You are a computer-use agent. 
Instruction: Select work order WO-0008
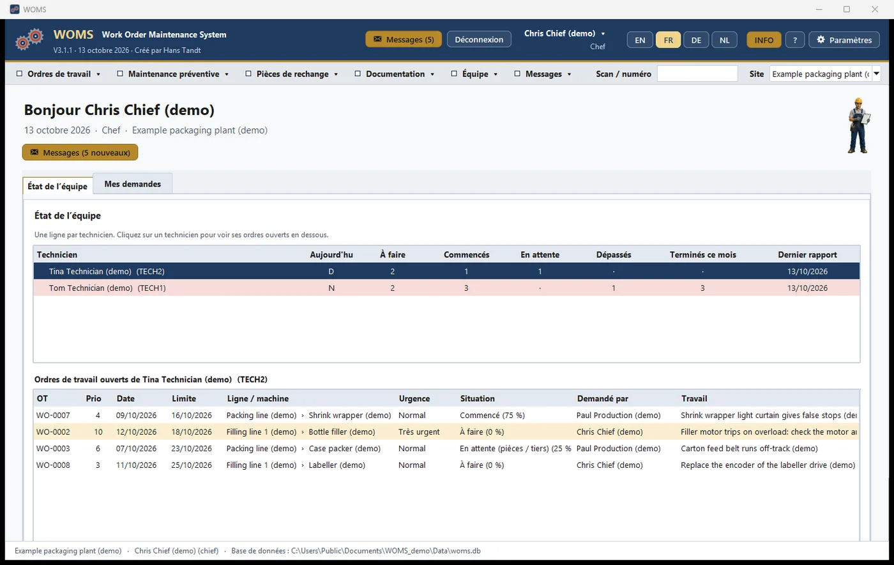(447, 465)
